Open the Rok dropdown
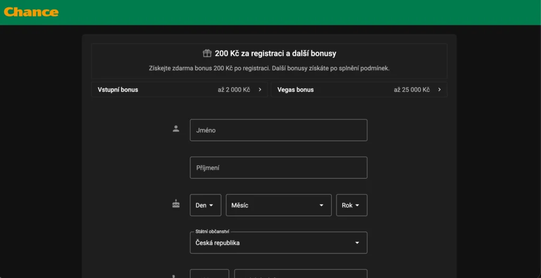Viewport: 541px width, 278px height. pos(351,205)
